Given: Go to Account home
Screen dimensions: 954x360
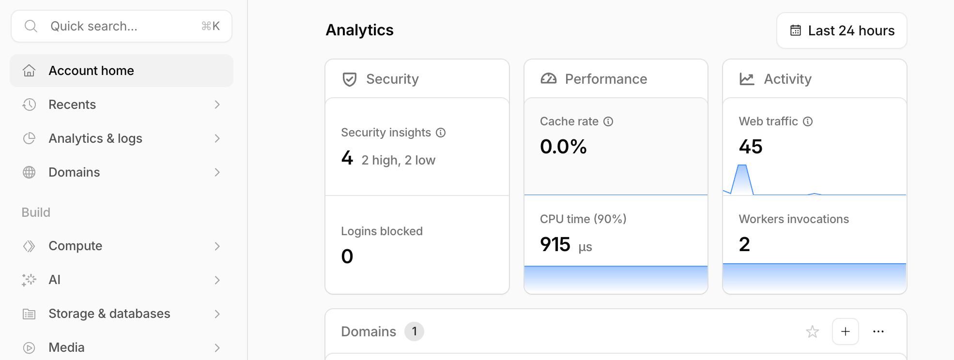Looking at the screenshot, I should 91,71.
